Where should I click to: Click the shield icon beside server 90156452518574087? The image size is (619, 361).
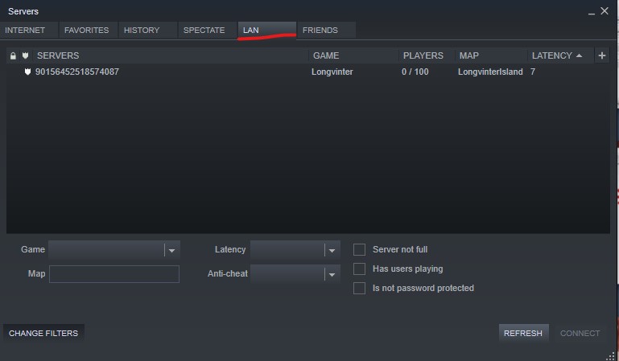click(27, 72)
